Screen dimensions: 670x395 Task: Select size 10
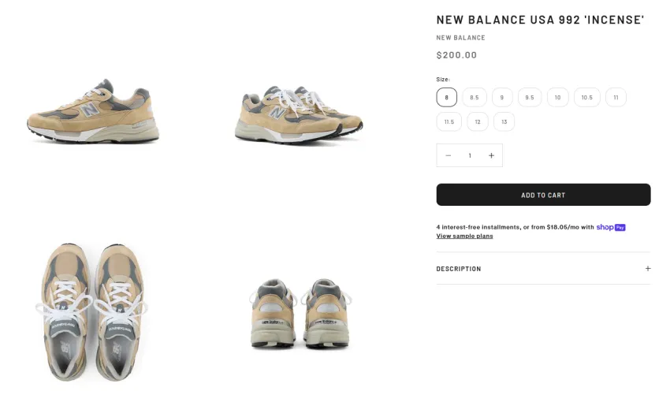(557, 98)
